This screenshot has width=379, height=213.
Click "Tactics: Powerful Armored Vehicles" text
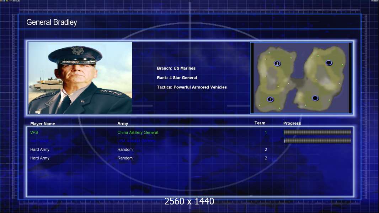coord(192,87)
